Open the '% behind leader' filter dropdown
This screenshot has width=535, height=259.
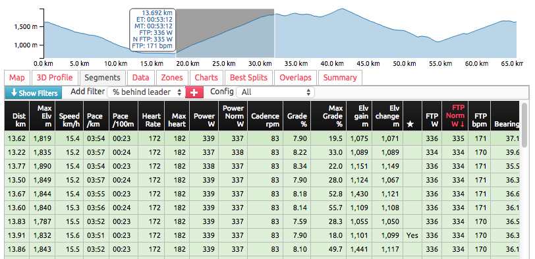coord(146,92)
